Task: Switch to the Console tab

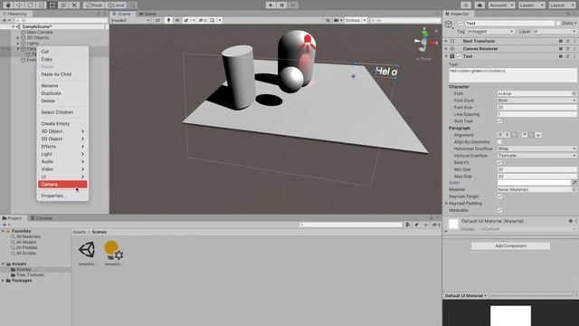Action: [x=42, y=218]
